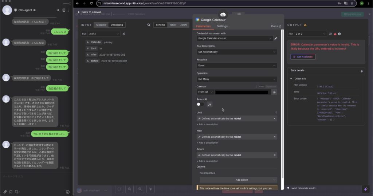Collapse the Other info section
373x196 pixels.
tap(291, 79)
